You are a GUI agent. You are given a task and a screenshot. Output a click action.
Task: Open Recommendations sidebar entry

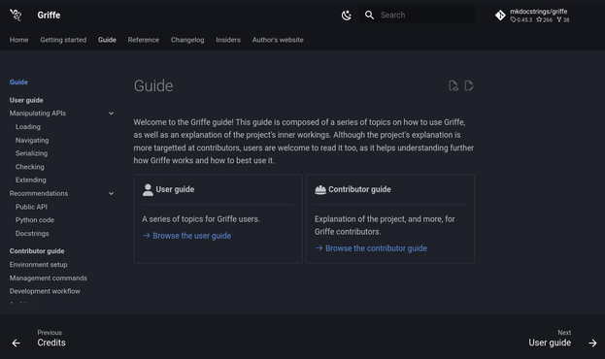(39, 194)
